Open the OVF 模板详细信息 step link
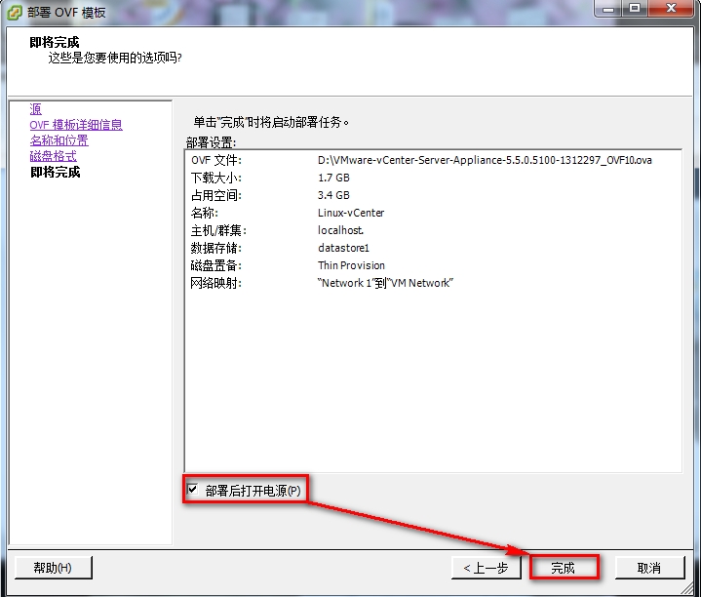This screenshot has width=701, height=597. coord(76,125)
